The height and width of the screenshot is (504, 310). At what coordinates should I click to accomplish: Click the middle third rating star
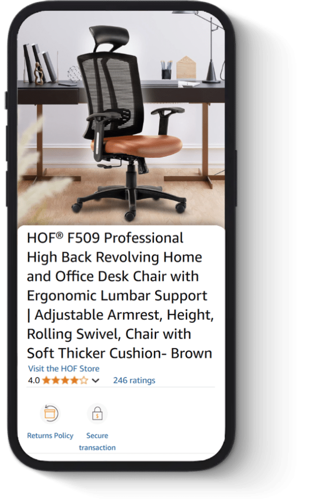[65, 381]
